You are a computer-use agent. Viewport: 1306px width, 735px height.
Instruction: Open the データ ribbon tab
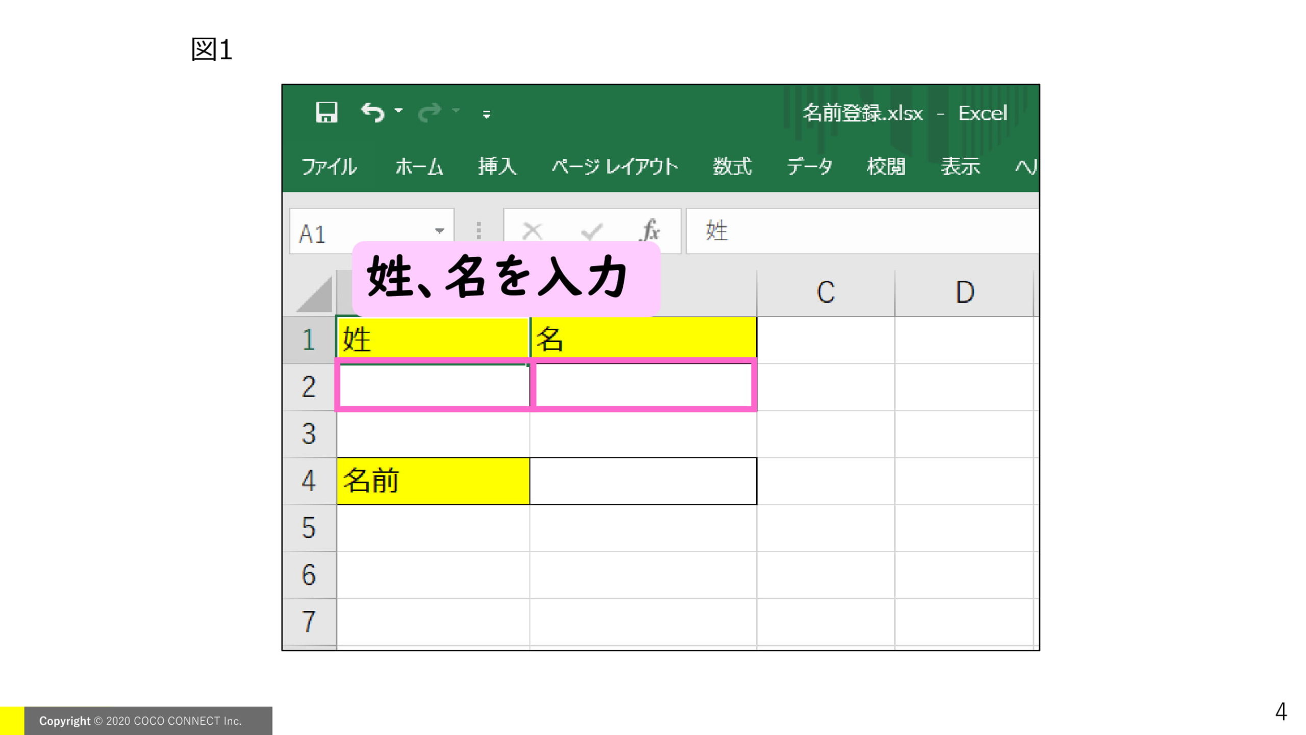tap(810, 166)
